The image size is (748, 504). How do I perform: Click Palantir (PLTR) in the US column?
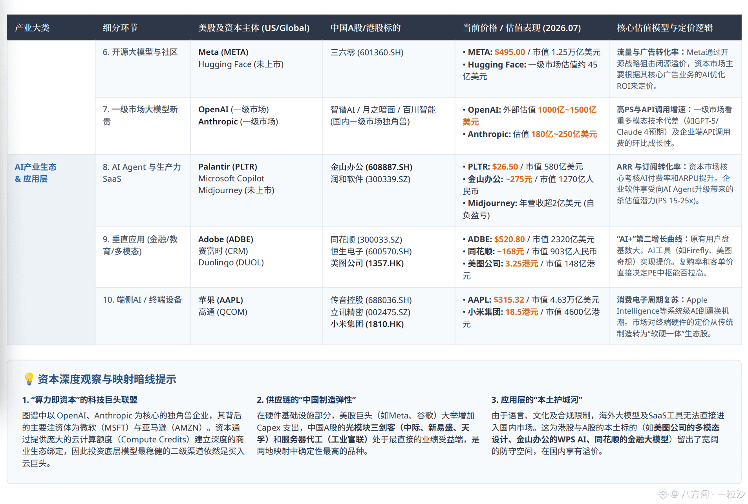click(228, 167)
